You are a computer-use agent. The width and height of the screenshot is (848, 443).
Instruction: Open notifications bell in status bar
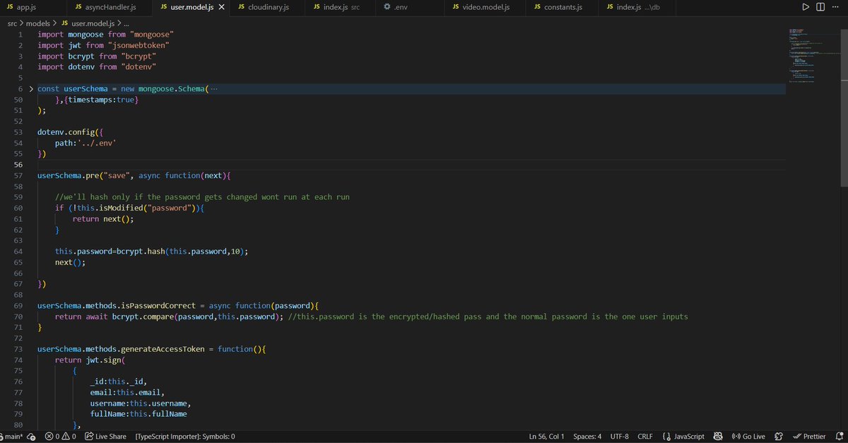click(839, 437)
